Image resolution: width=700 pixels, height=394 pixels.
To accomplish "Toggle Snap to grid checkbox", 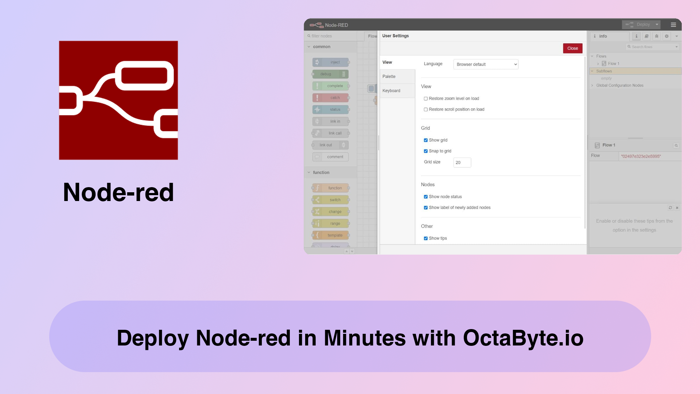I will 425,151.
